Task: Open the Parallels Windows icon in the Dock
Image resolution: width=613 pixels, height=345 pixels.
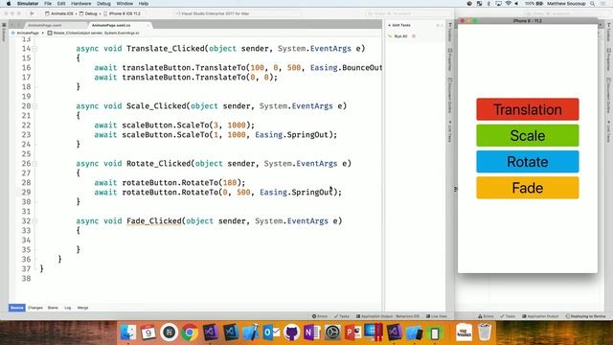Action: [x=374, y=333]
